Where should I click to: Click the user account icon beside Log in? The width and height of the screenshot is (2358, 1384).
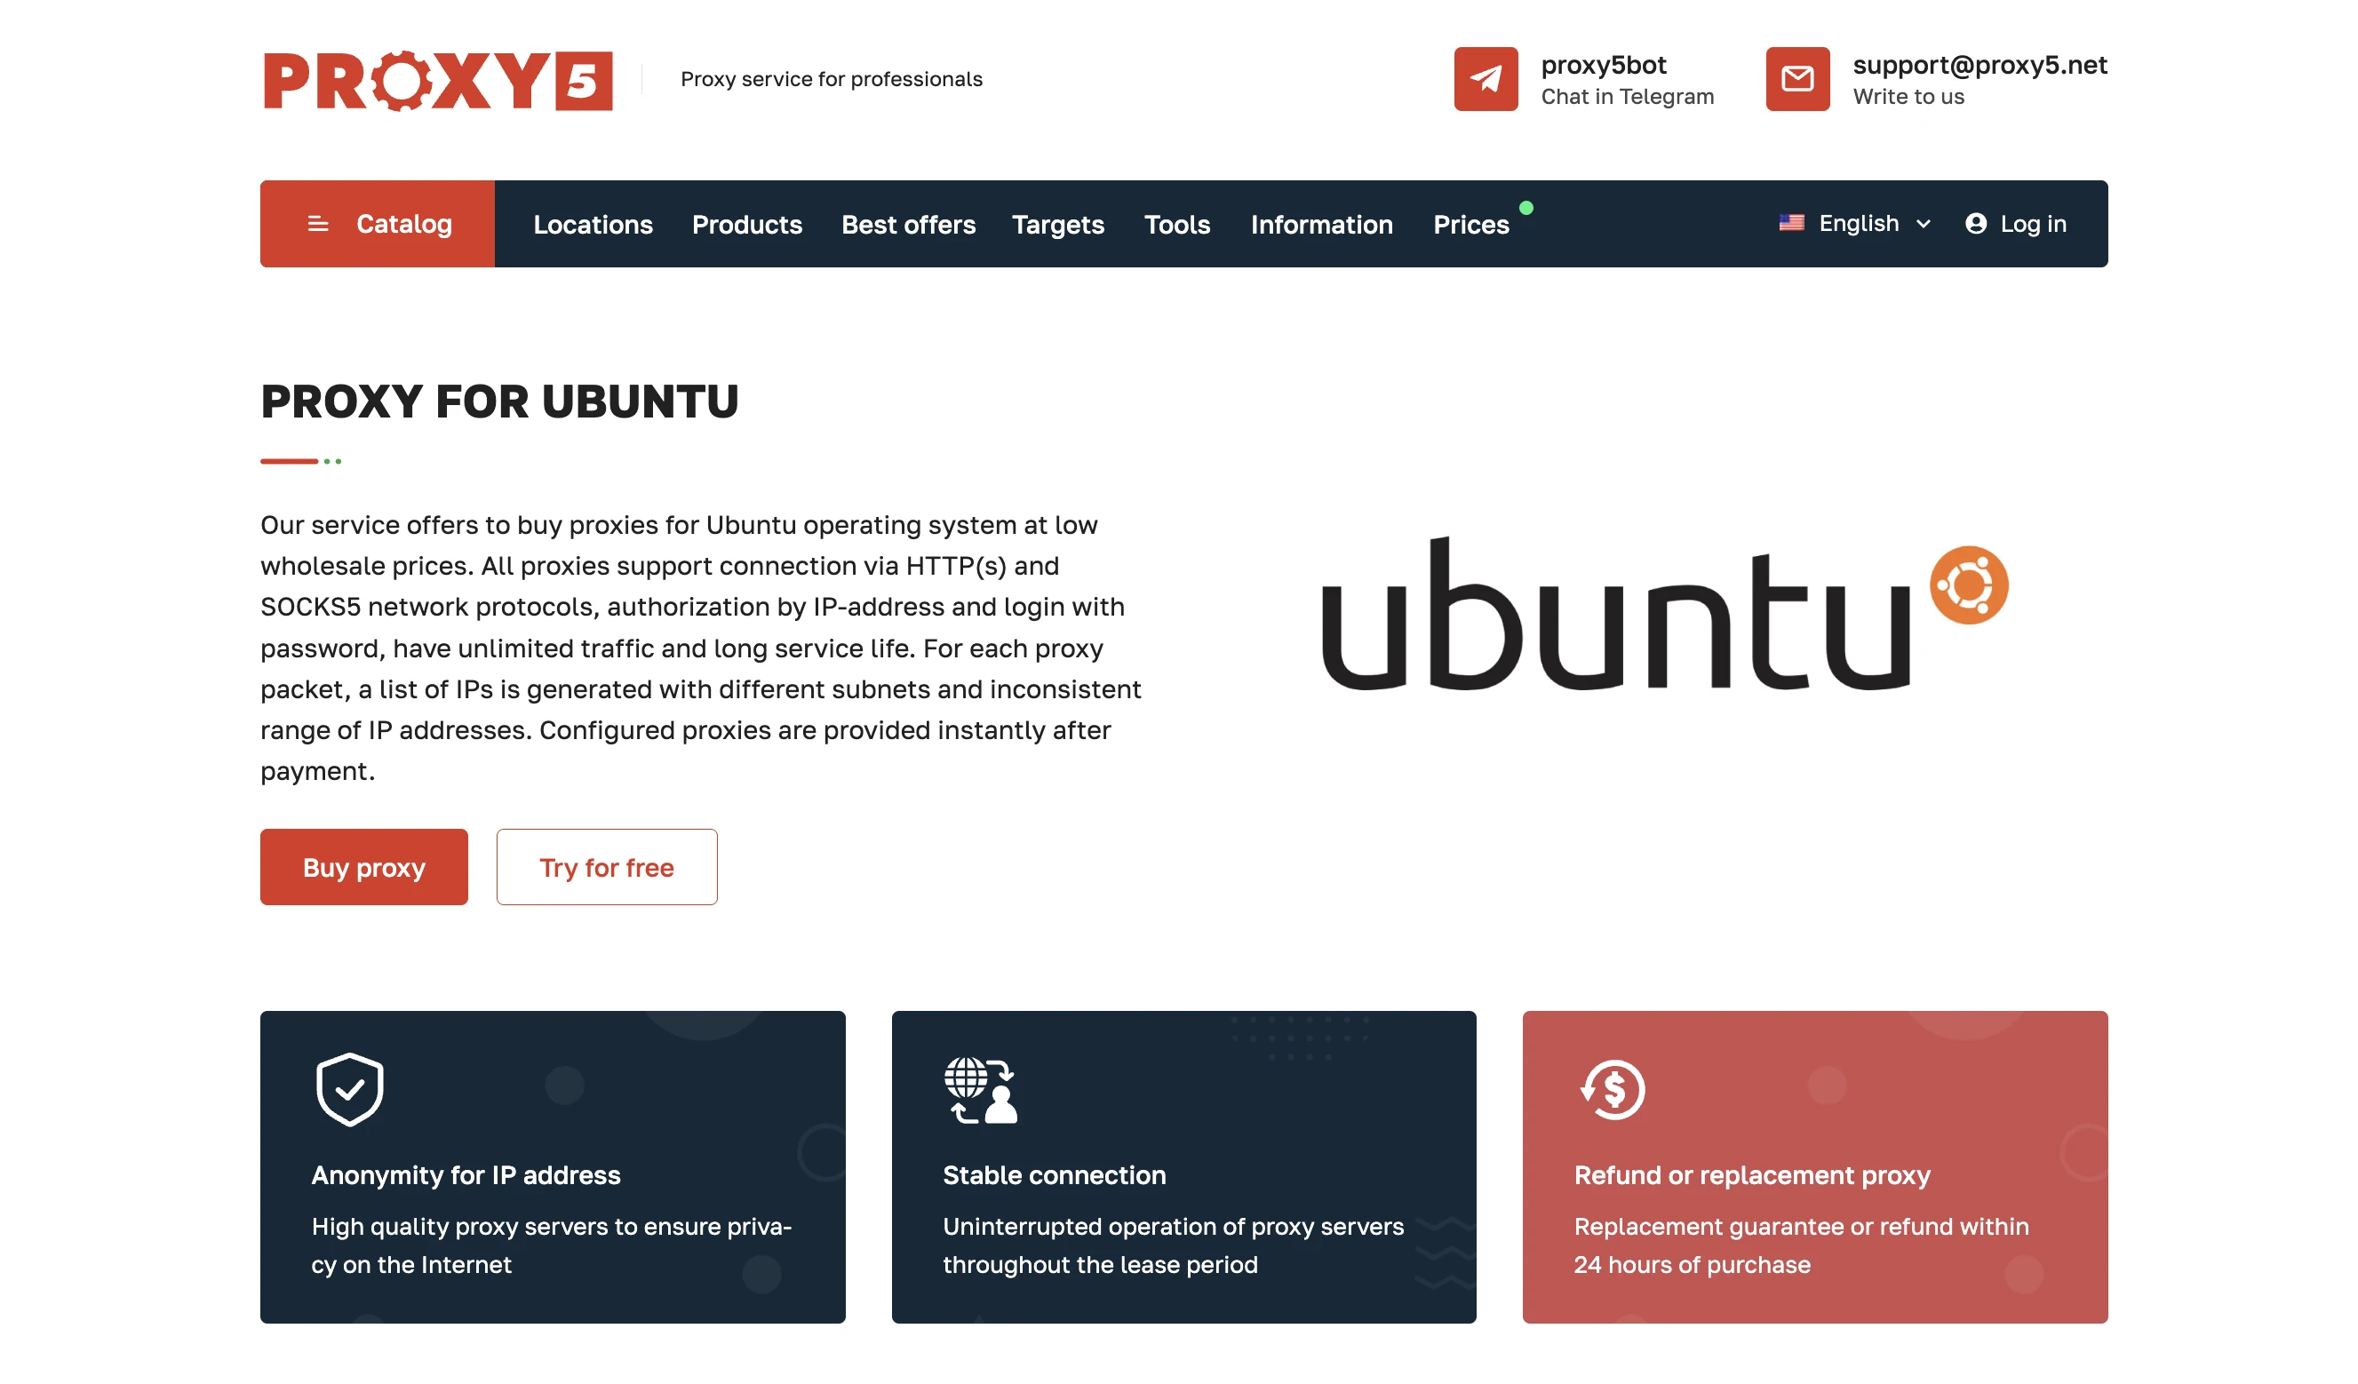[x=1975, y=224]
